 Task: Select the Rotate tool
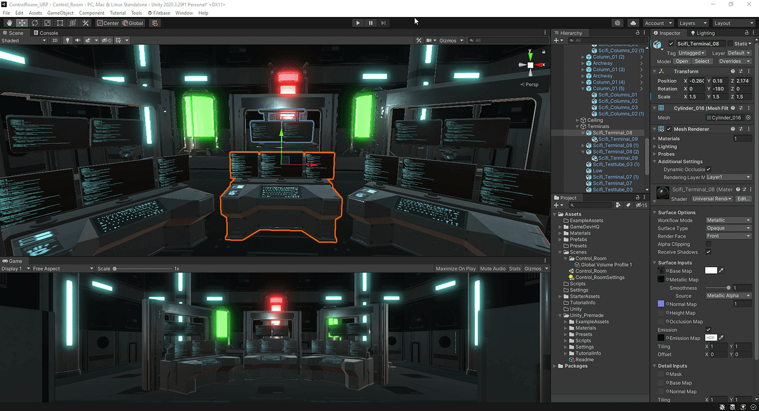34,23
